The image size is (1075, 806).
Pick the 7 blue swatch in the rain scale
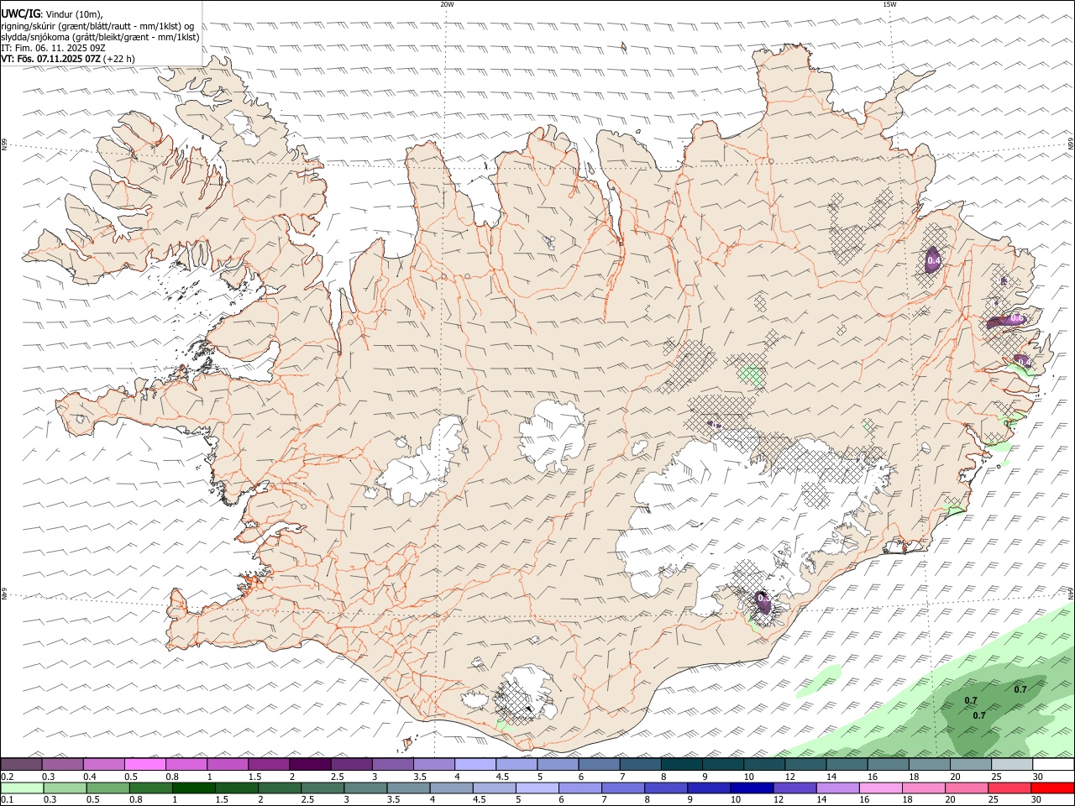[x=623, y=788]
